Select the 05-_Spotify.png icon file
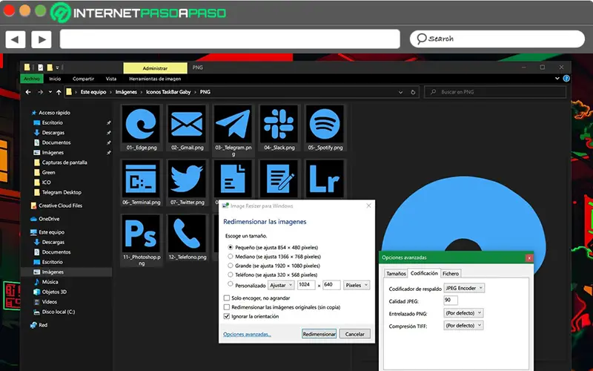This screenshot has width=593, height=371. [x=325, y=128]
